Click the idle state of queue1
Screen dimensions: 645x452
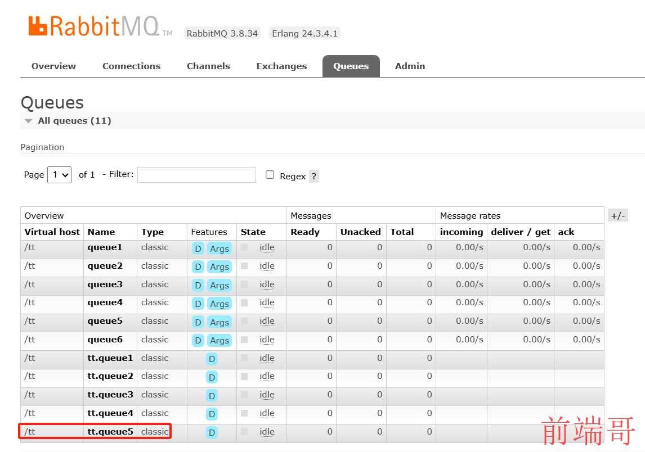(267, 247)
